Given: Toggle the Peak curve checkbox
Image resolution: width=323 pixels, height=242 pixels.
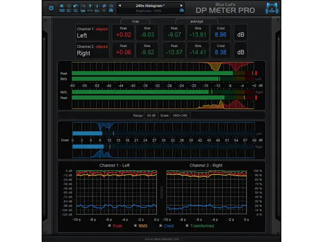Looking at the screenshot, I should [x=109, y=226].
